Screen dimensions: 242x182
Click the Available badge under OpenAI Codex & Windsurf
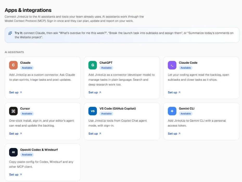[27, 155]
